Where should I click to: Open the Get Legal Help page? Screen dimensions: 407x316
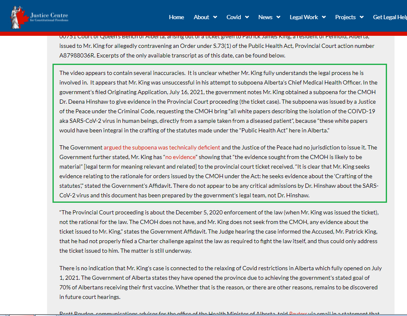coord(390,17)
